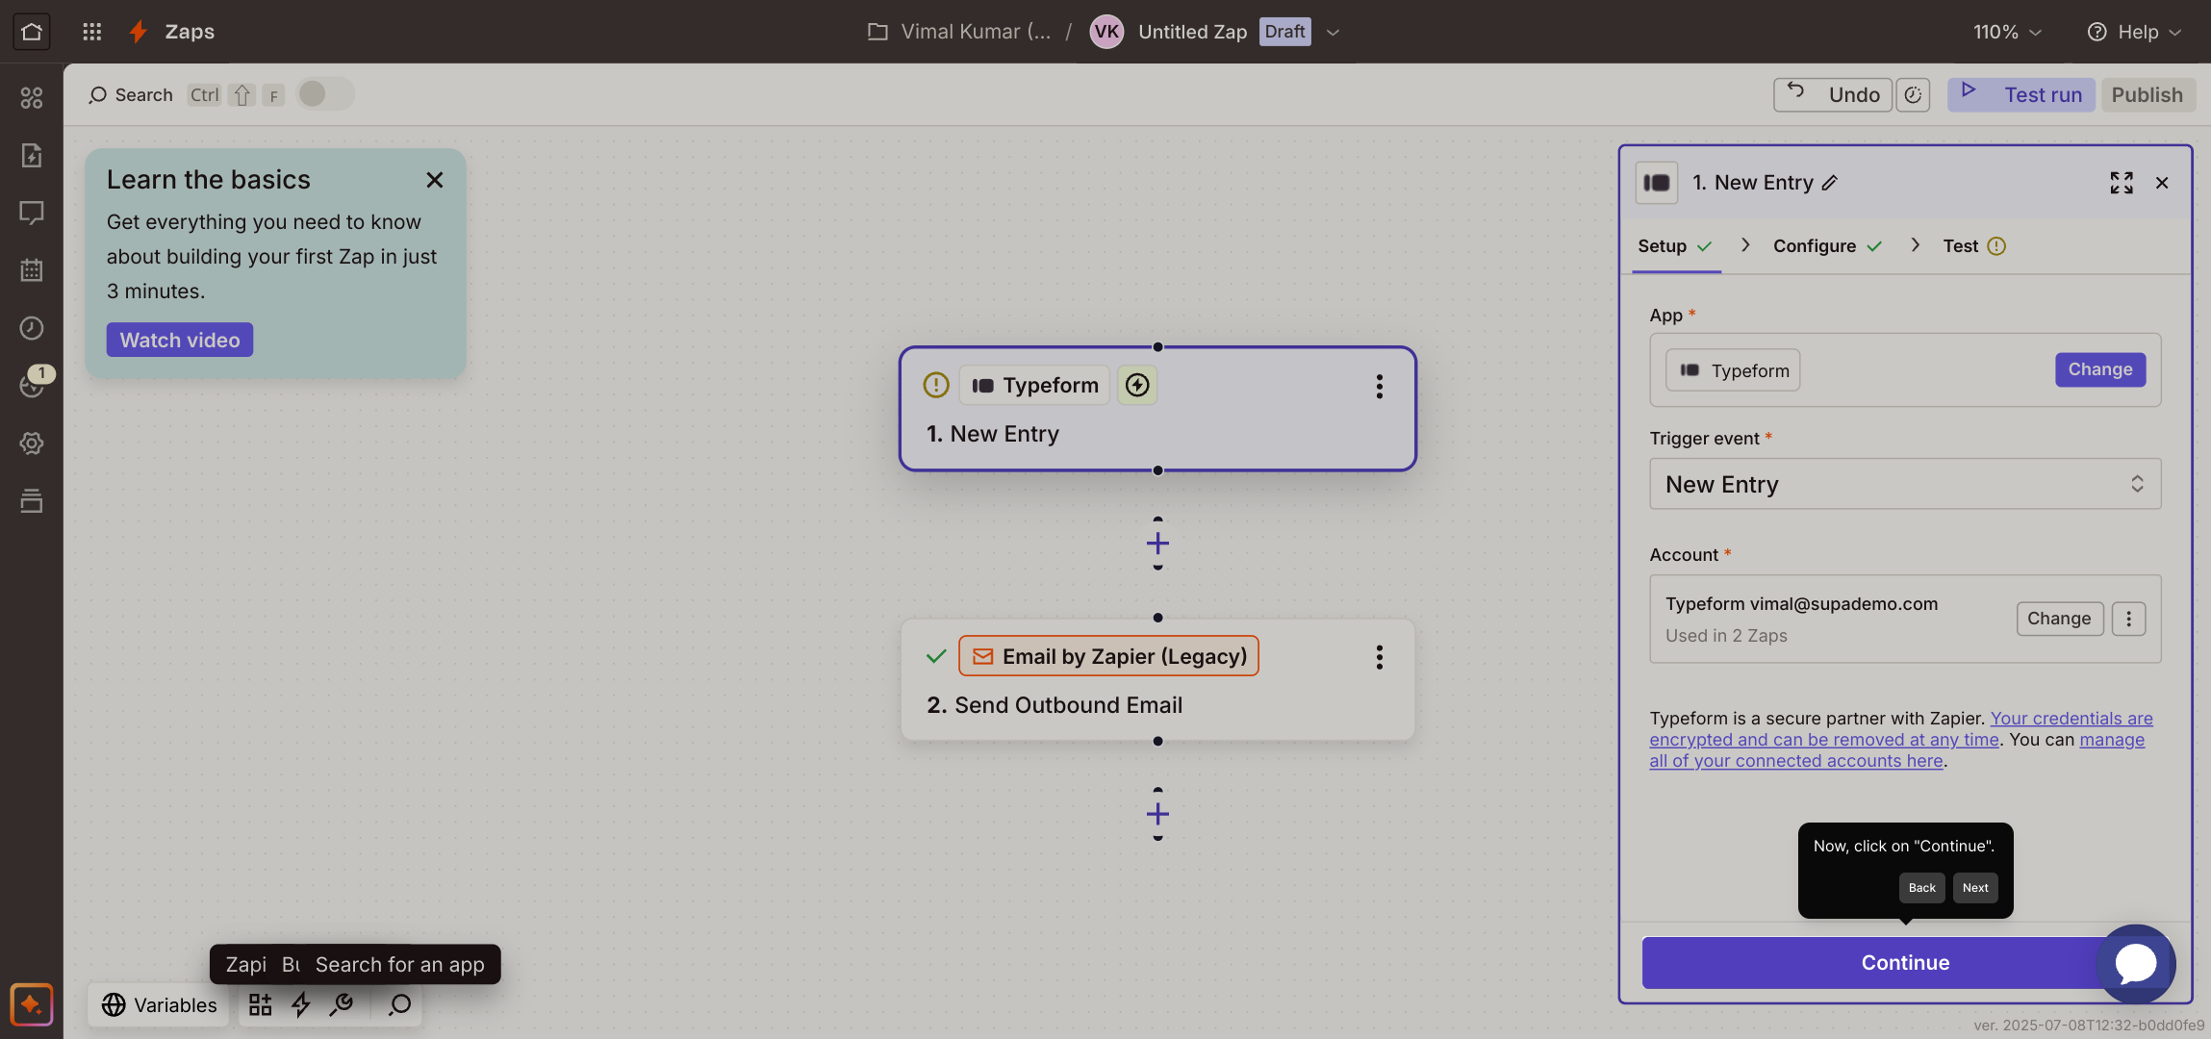Expand the Untitled Zap Draft chevron
Viewport: 2211px width, 1039px height.
coord(1333,32)
